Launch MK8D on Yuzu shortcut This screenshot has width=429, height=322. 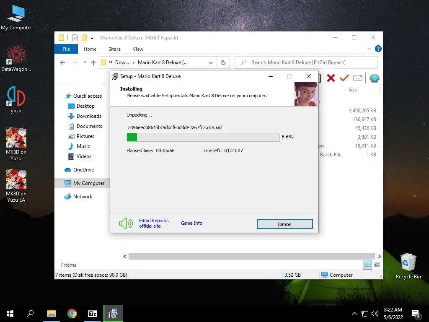click(16, 144)
